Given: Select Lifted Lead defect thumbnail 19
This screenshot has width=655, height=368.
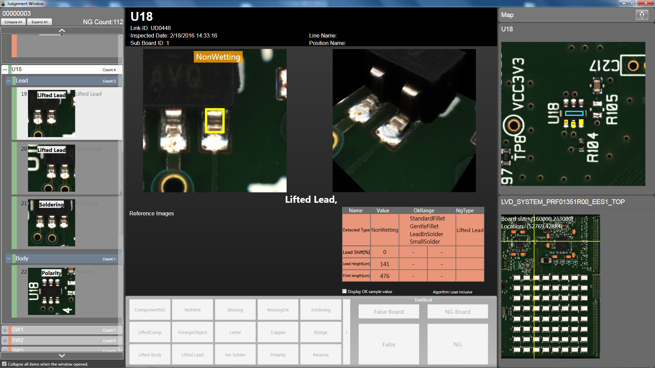Looking at the screenshot, I should click(52, 114).
